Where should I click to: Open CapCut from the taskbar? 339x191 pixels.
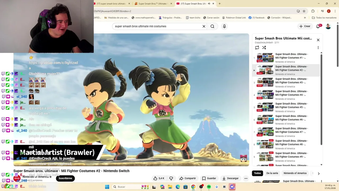pyautogui.click(x=224, y=187)
